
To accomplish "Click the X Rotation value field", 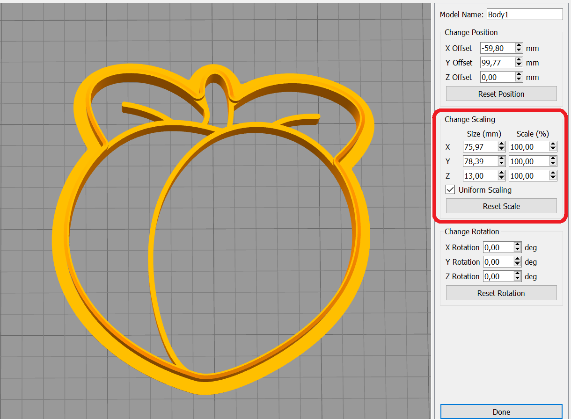I will click(x=498, y=247).
